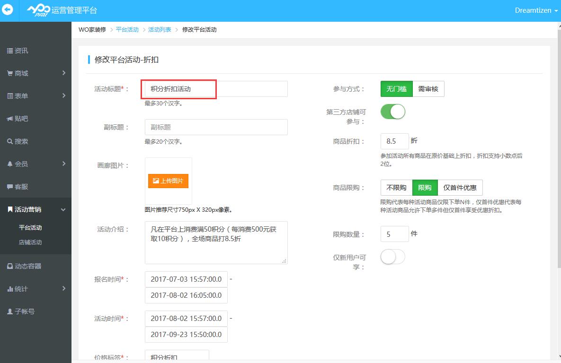Enable the 仅新用户可享 toggle
This screenshot has width=561, height=363.
pos(392,257)
